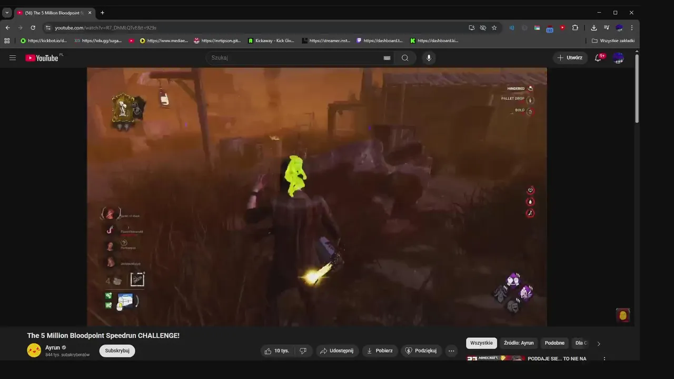Viewport: 674px width, 379px height.
Task: Open grey circular extension icon
Action: [x=524, y=27]
